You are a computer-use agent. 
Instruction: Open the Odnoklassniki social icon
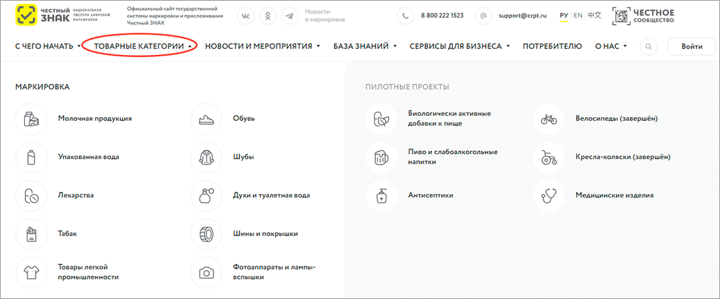coord(268,16)
